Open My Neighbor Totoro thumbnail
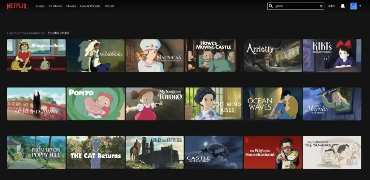This screenshot has width=370, height=180. coord(155,104)
